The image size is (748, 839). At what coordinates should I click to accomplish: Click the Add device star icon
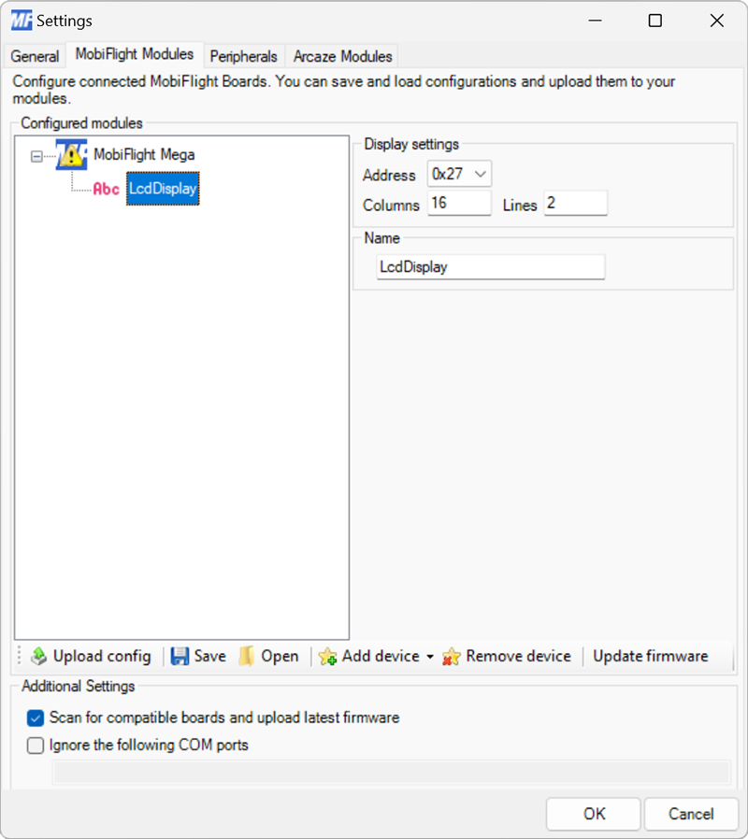click(328, 657)
